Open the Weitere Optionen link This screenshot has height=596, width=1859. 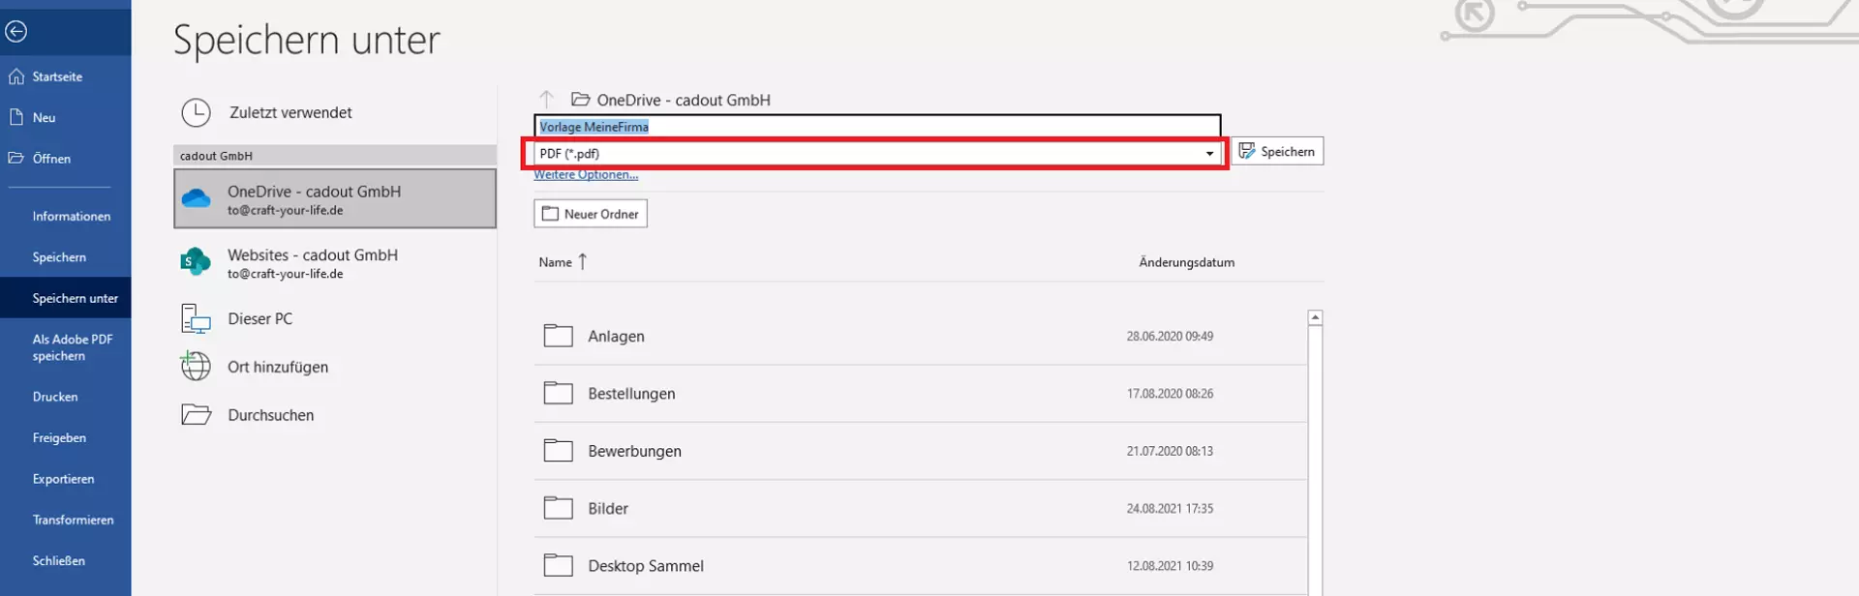586,175
